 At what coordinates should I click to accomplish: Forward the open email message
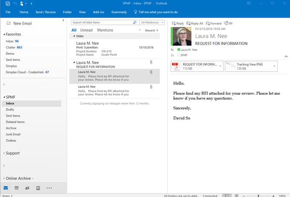point(213,23)
